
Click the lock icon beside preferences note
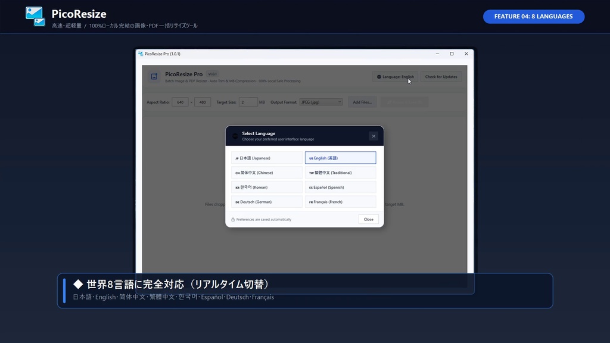233,220
